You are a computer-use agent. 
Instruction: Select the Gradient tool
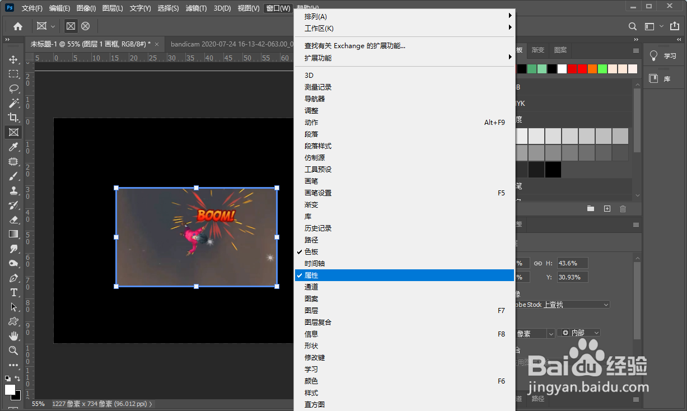coord(13,234)
